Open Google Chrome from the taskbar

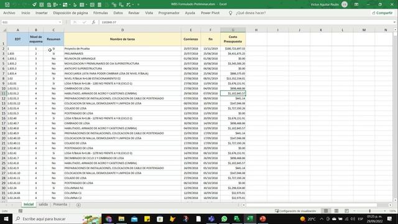click(x=109, y=218)
